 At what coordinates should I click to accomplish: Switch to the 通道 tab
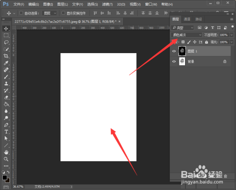point(187,19)
